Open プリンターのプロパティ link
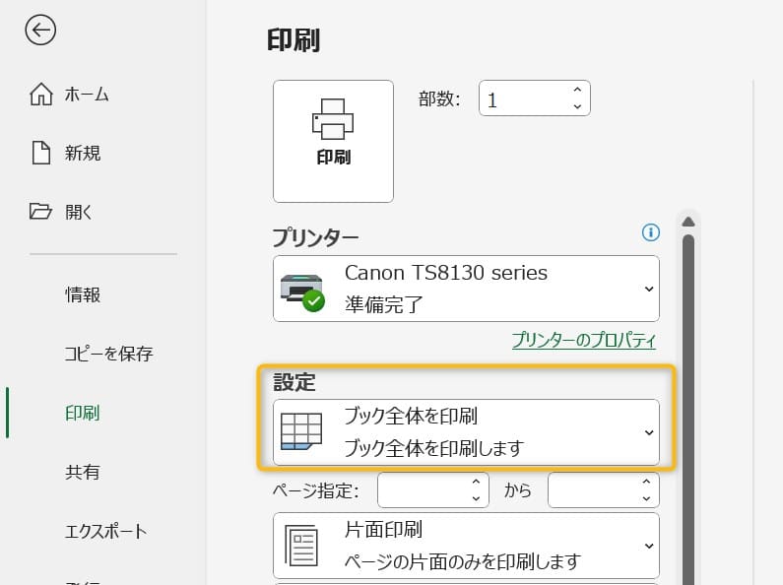This screenshot has width=783, height=585. pyautogui.click(x=583, y=340)
